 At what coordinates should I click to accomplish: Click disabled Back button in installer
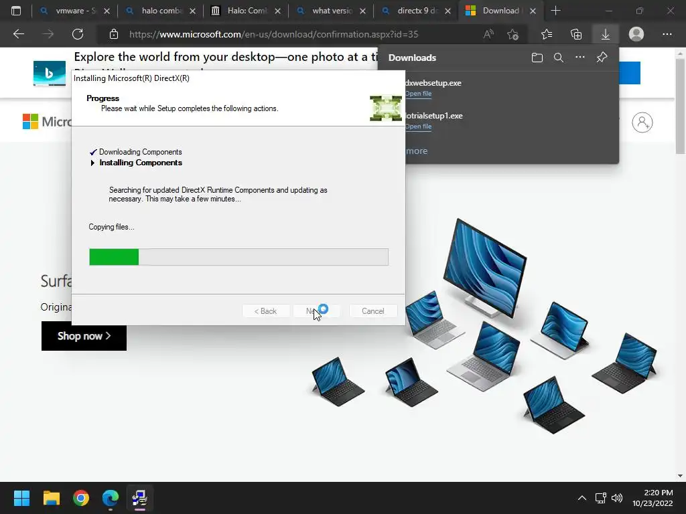tap(265, 311)
